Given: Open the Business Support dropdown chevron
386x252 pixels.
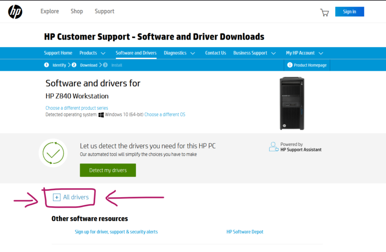Looking at the screenshot, I should point(273,53).
